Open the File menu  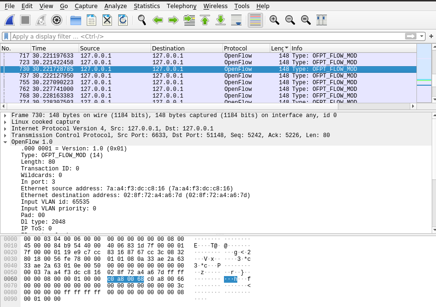click(10, 6)
